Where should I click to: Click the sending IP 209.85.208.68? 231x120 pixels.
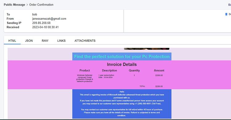[x=41, y=23]
